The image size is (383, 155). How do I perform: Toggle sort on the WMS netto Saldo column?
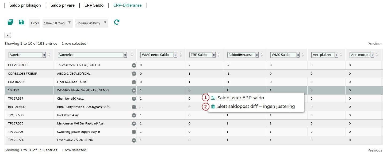[181, 55]
